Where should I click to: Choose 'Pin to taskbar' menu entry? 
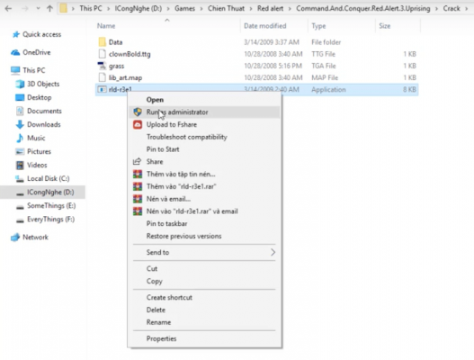204,224
